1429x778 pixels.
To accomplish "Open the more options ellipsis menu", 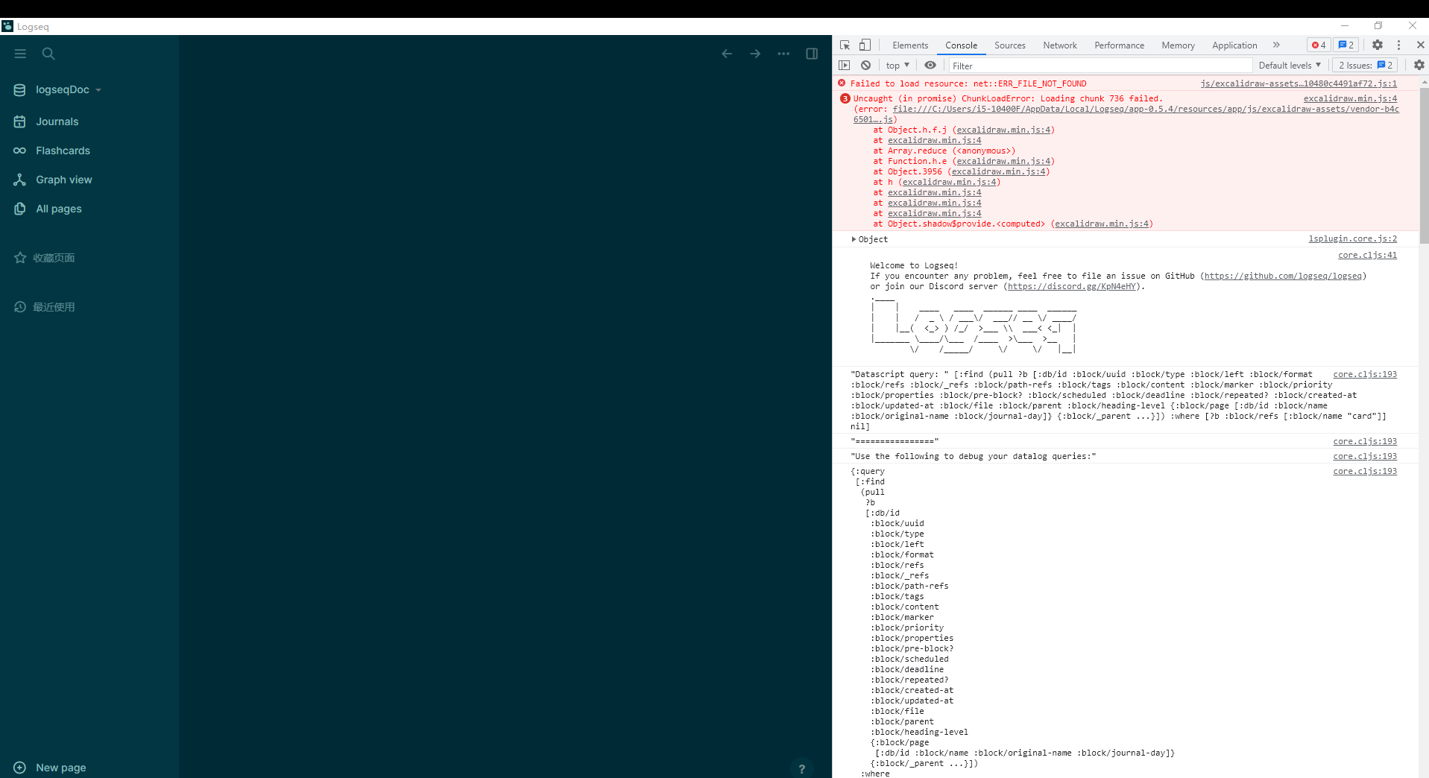I will 783,53.
